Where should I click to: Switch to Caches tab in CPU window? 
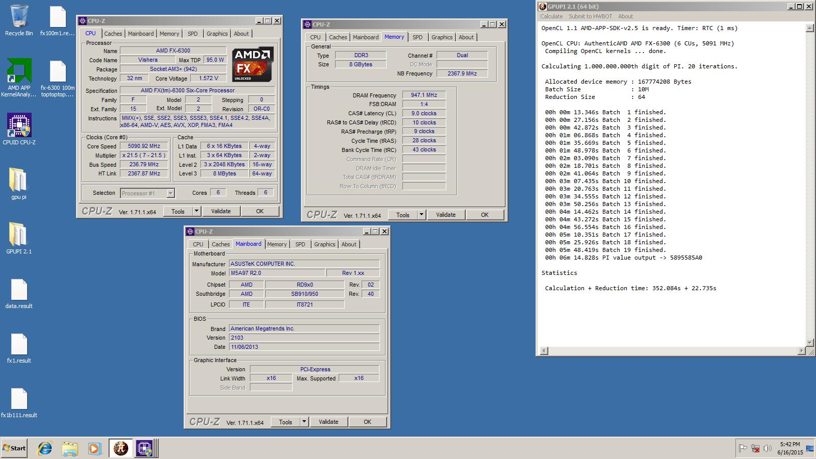[x=113, y=34]
